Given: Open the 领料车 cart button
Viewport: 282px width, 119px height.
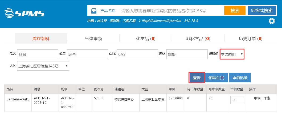Looking at the screenshot, I should click(216, 78).
